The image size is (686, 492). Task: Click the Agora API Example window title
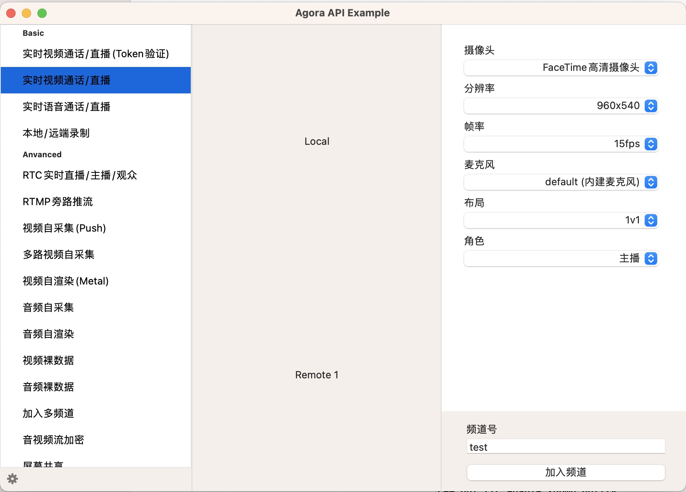343,13
